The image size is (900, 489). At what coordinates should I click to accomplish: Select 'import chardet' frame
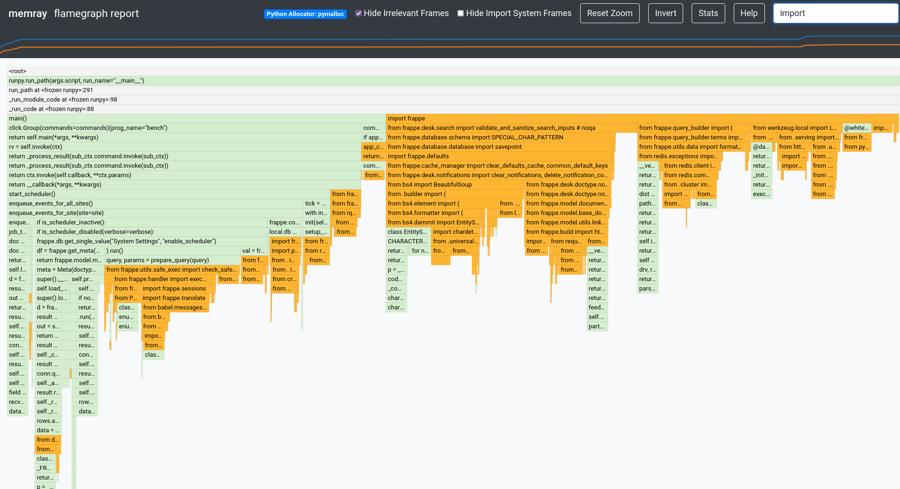click(455, 232)
